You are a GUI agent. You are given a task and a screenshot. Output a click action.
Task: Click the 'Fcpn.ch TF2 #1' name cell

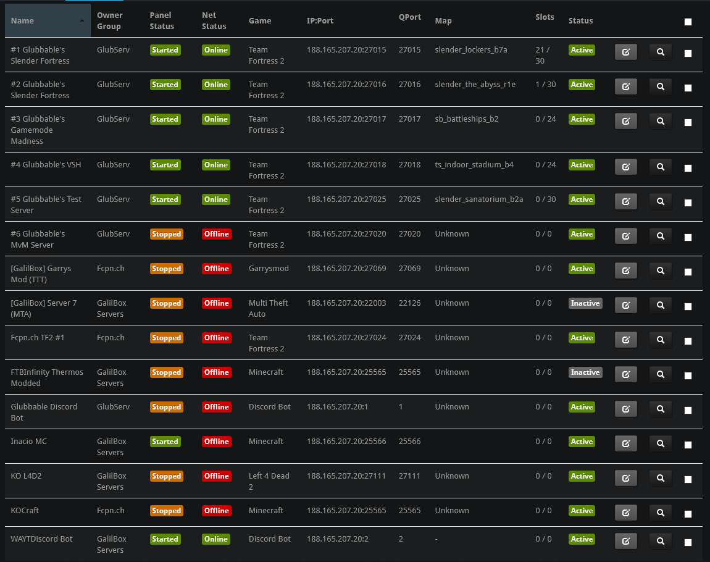[x=37, y=338]
